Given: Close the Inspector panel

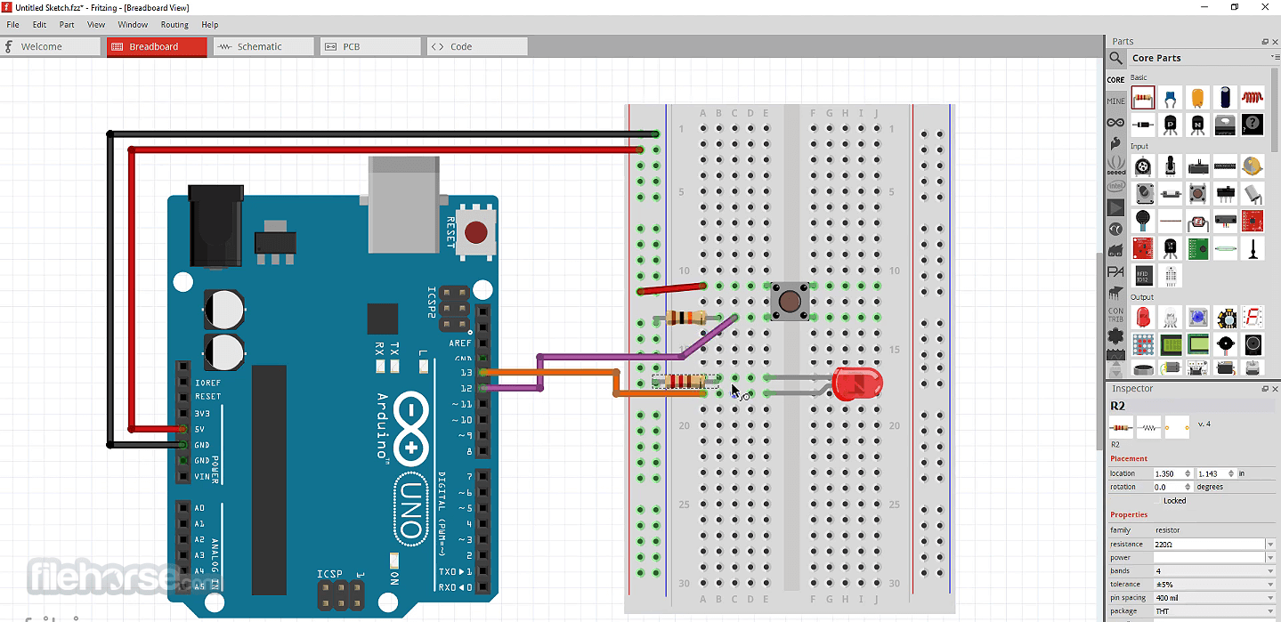Looking at the screenshot, I should tap(1275, 389).
